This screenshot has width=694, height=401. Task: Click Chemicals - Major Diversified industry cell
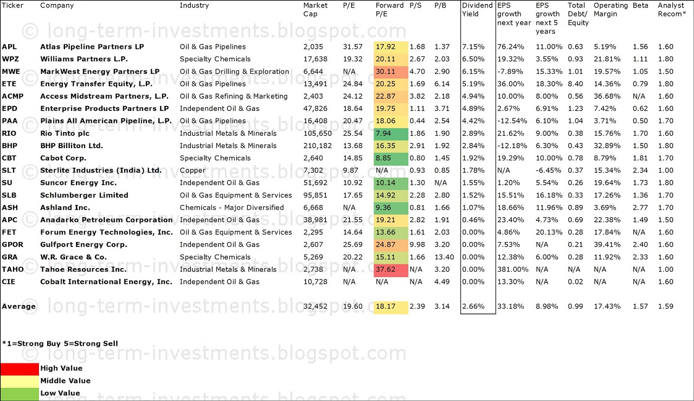coord(232,207)
